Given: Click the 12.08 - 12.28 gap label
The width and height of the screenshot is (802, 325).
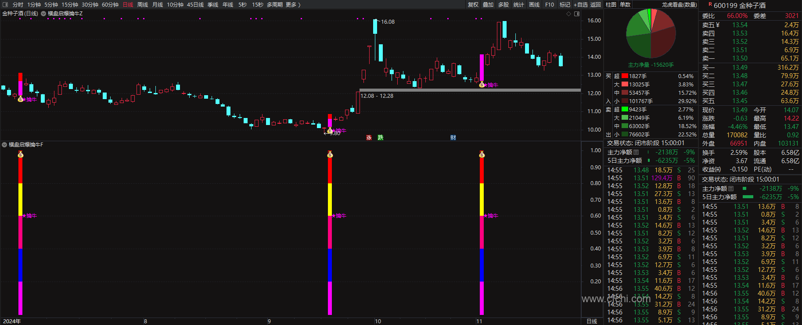Looking at the screenshot, I should pyautogui.click(x=377, y=96).
